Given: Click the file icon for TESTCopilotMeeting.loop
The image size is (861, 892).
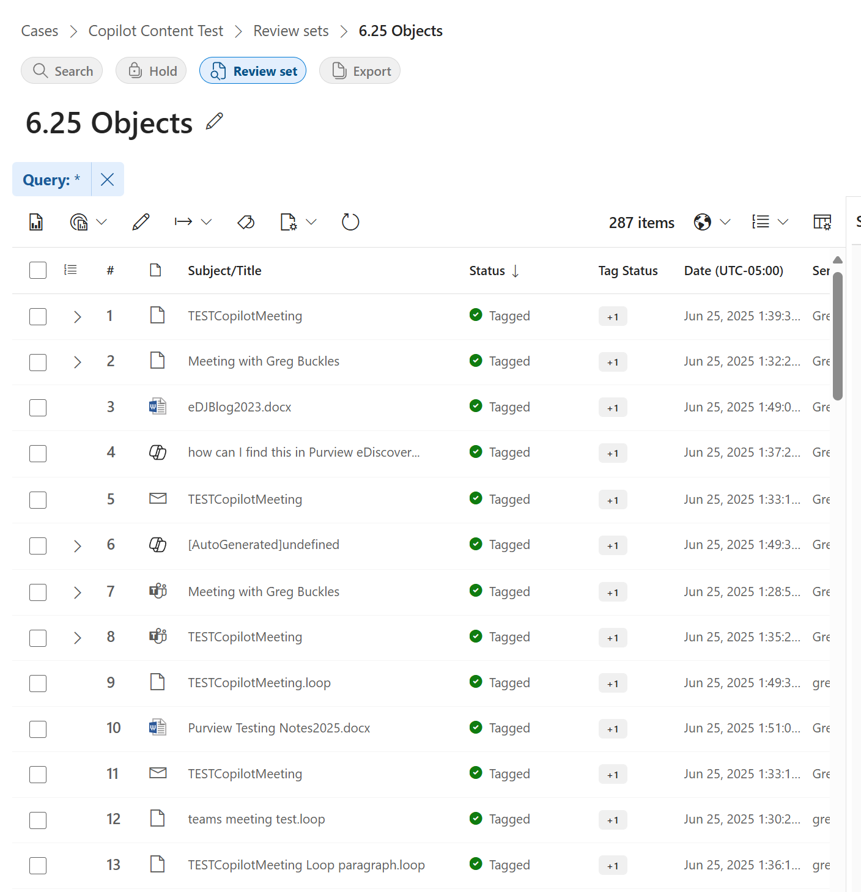Looking at the screenshot, I should [158, 682].
